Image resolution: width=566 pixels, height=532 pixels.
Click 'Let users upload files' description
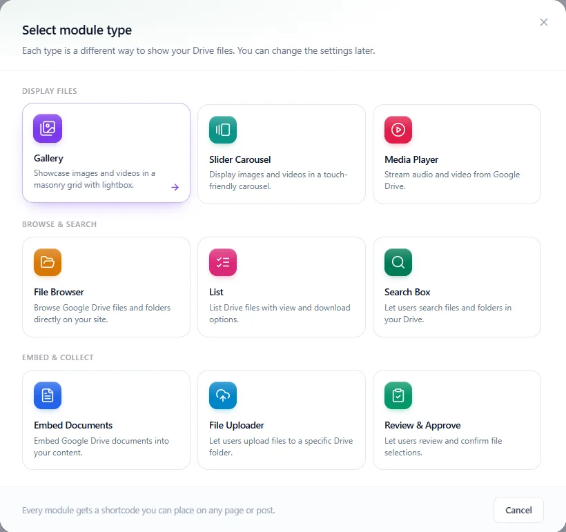[281, 446]
